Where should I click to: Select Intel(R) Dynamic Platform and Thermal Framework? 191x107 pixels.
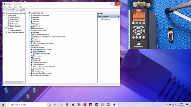49,37
